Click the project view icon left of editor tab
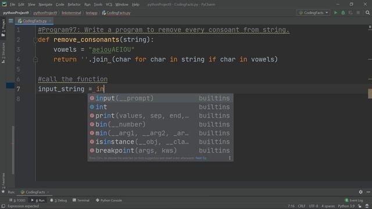The width and height of the screenshot is (372, 209). click(x=11, y=21)
